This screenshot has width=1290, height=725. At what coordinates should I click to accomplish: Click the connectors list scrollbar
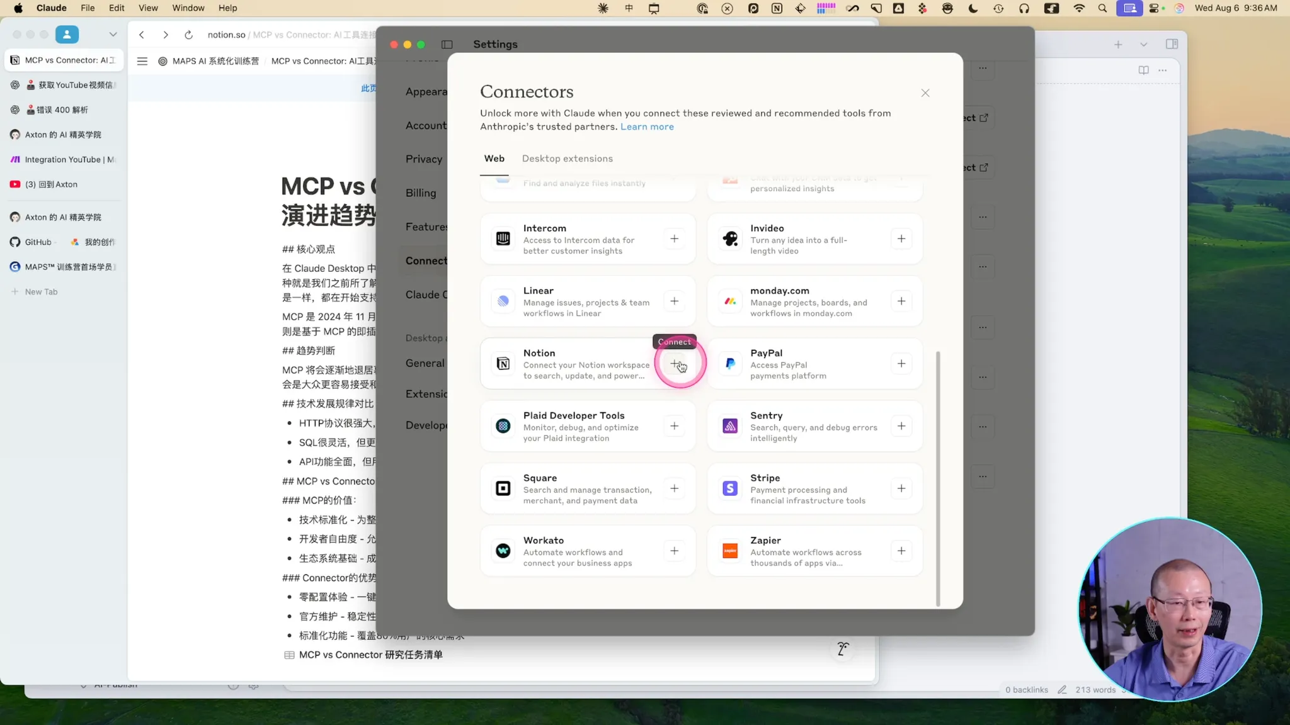[x=938, y=478]
